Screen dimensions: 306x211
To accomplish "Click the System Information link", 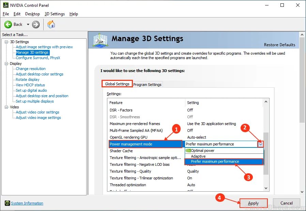I will (27, 203).
